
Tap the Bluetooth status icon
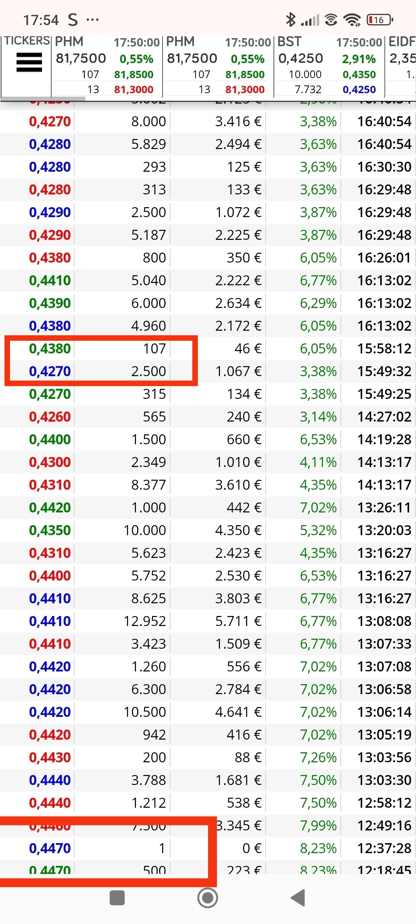pos(290,20)
